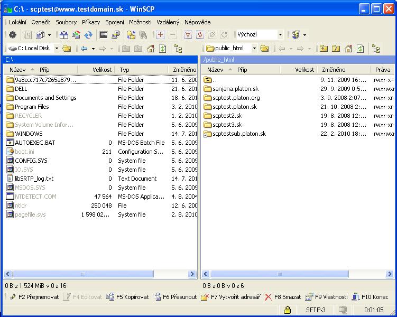Click local panel horizontal scrollbar thumb
This screenshot has height=317, width=397.
[83, 274]
